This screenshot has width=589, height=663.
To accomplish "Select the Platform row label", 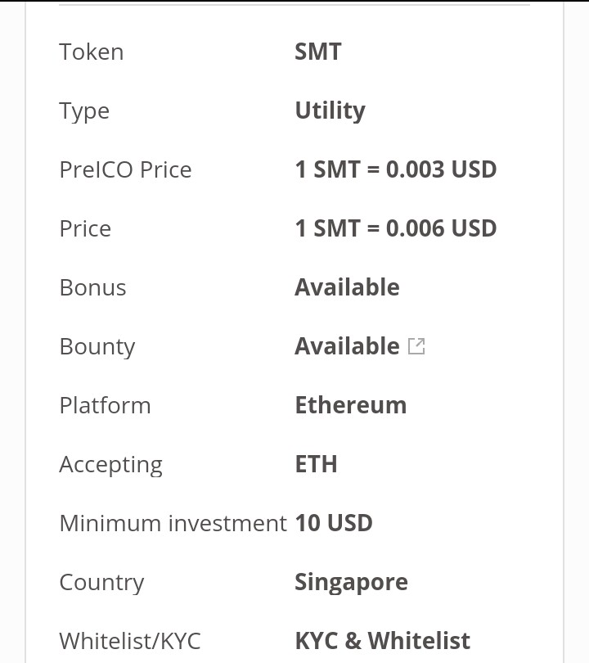I will click(105, 405).
